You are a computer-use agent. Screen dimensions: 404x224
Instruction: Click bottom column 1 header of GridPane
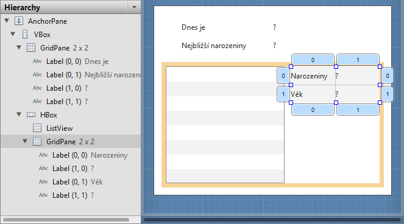coord(358,110)
